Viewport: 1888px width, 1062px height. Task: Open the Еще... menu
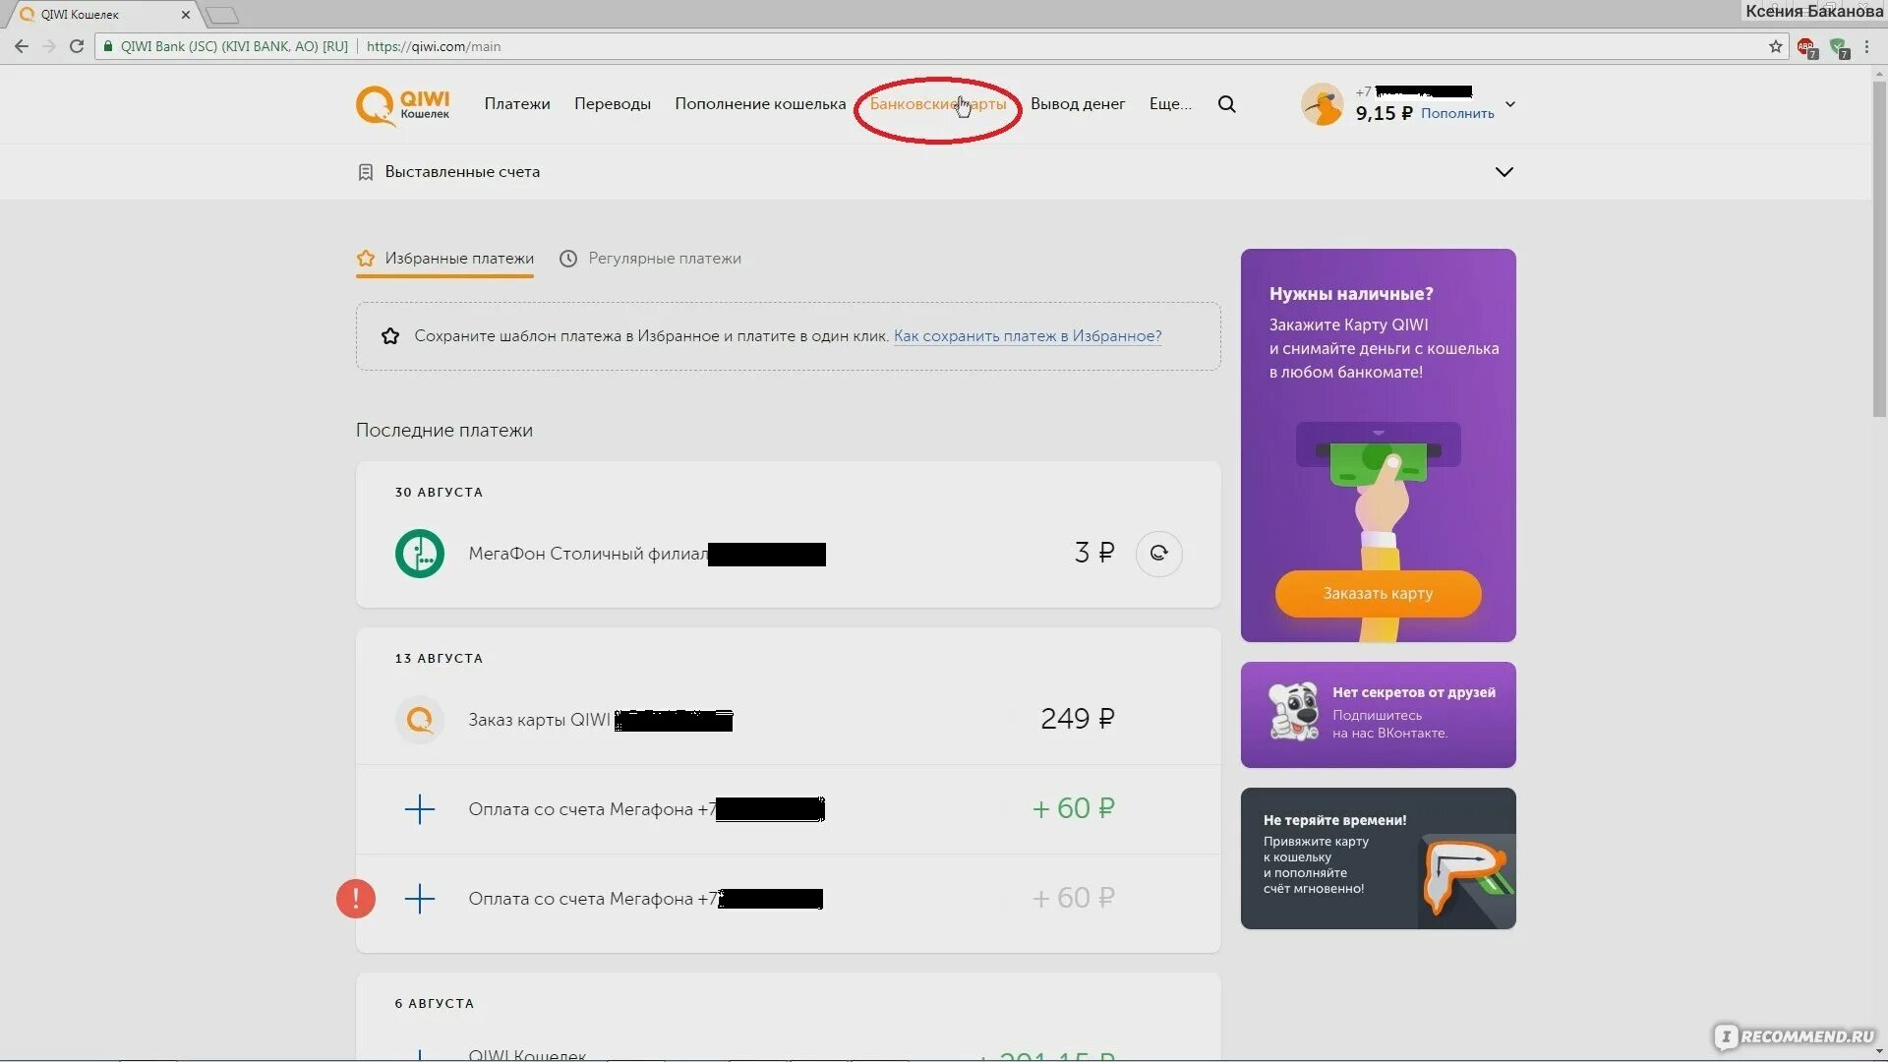pos(1169,104)
